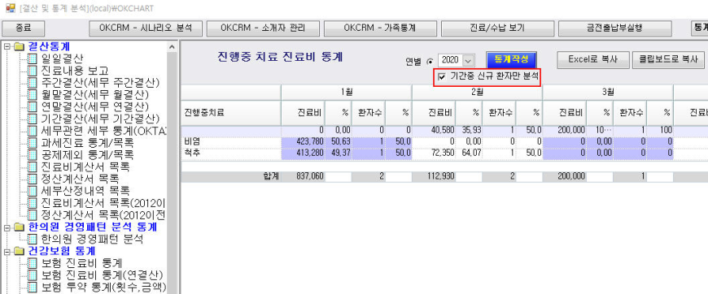Click the icon beside 세부산정내역 목록

tap(32, 190)
